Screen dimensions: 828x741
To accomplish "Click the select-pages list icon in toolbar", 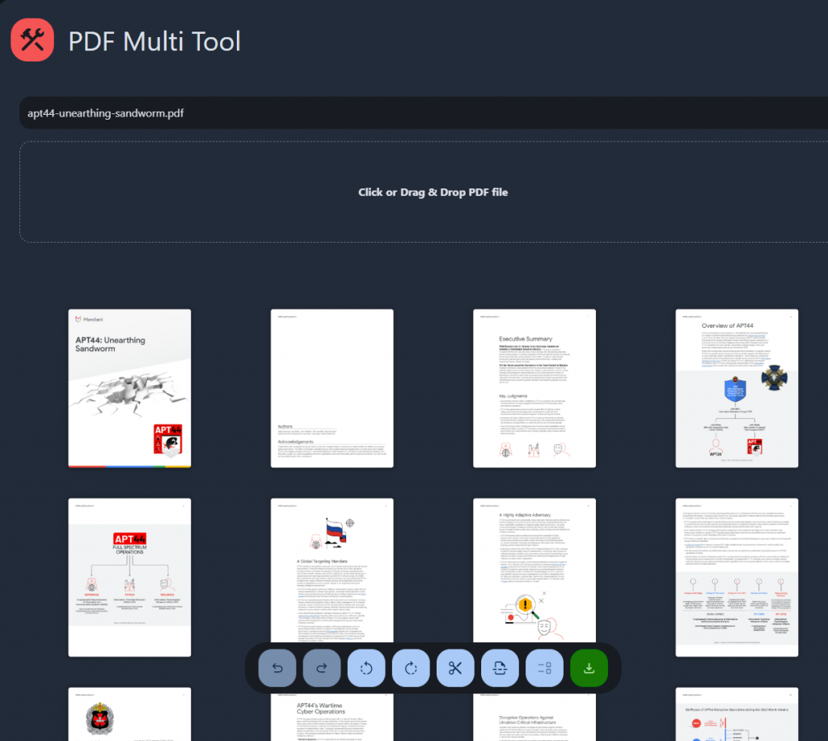I will pos(544,668).
